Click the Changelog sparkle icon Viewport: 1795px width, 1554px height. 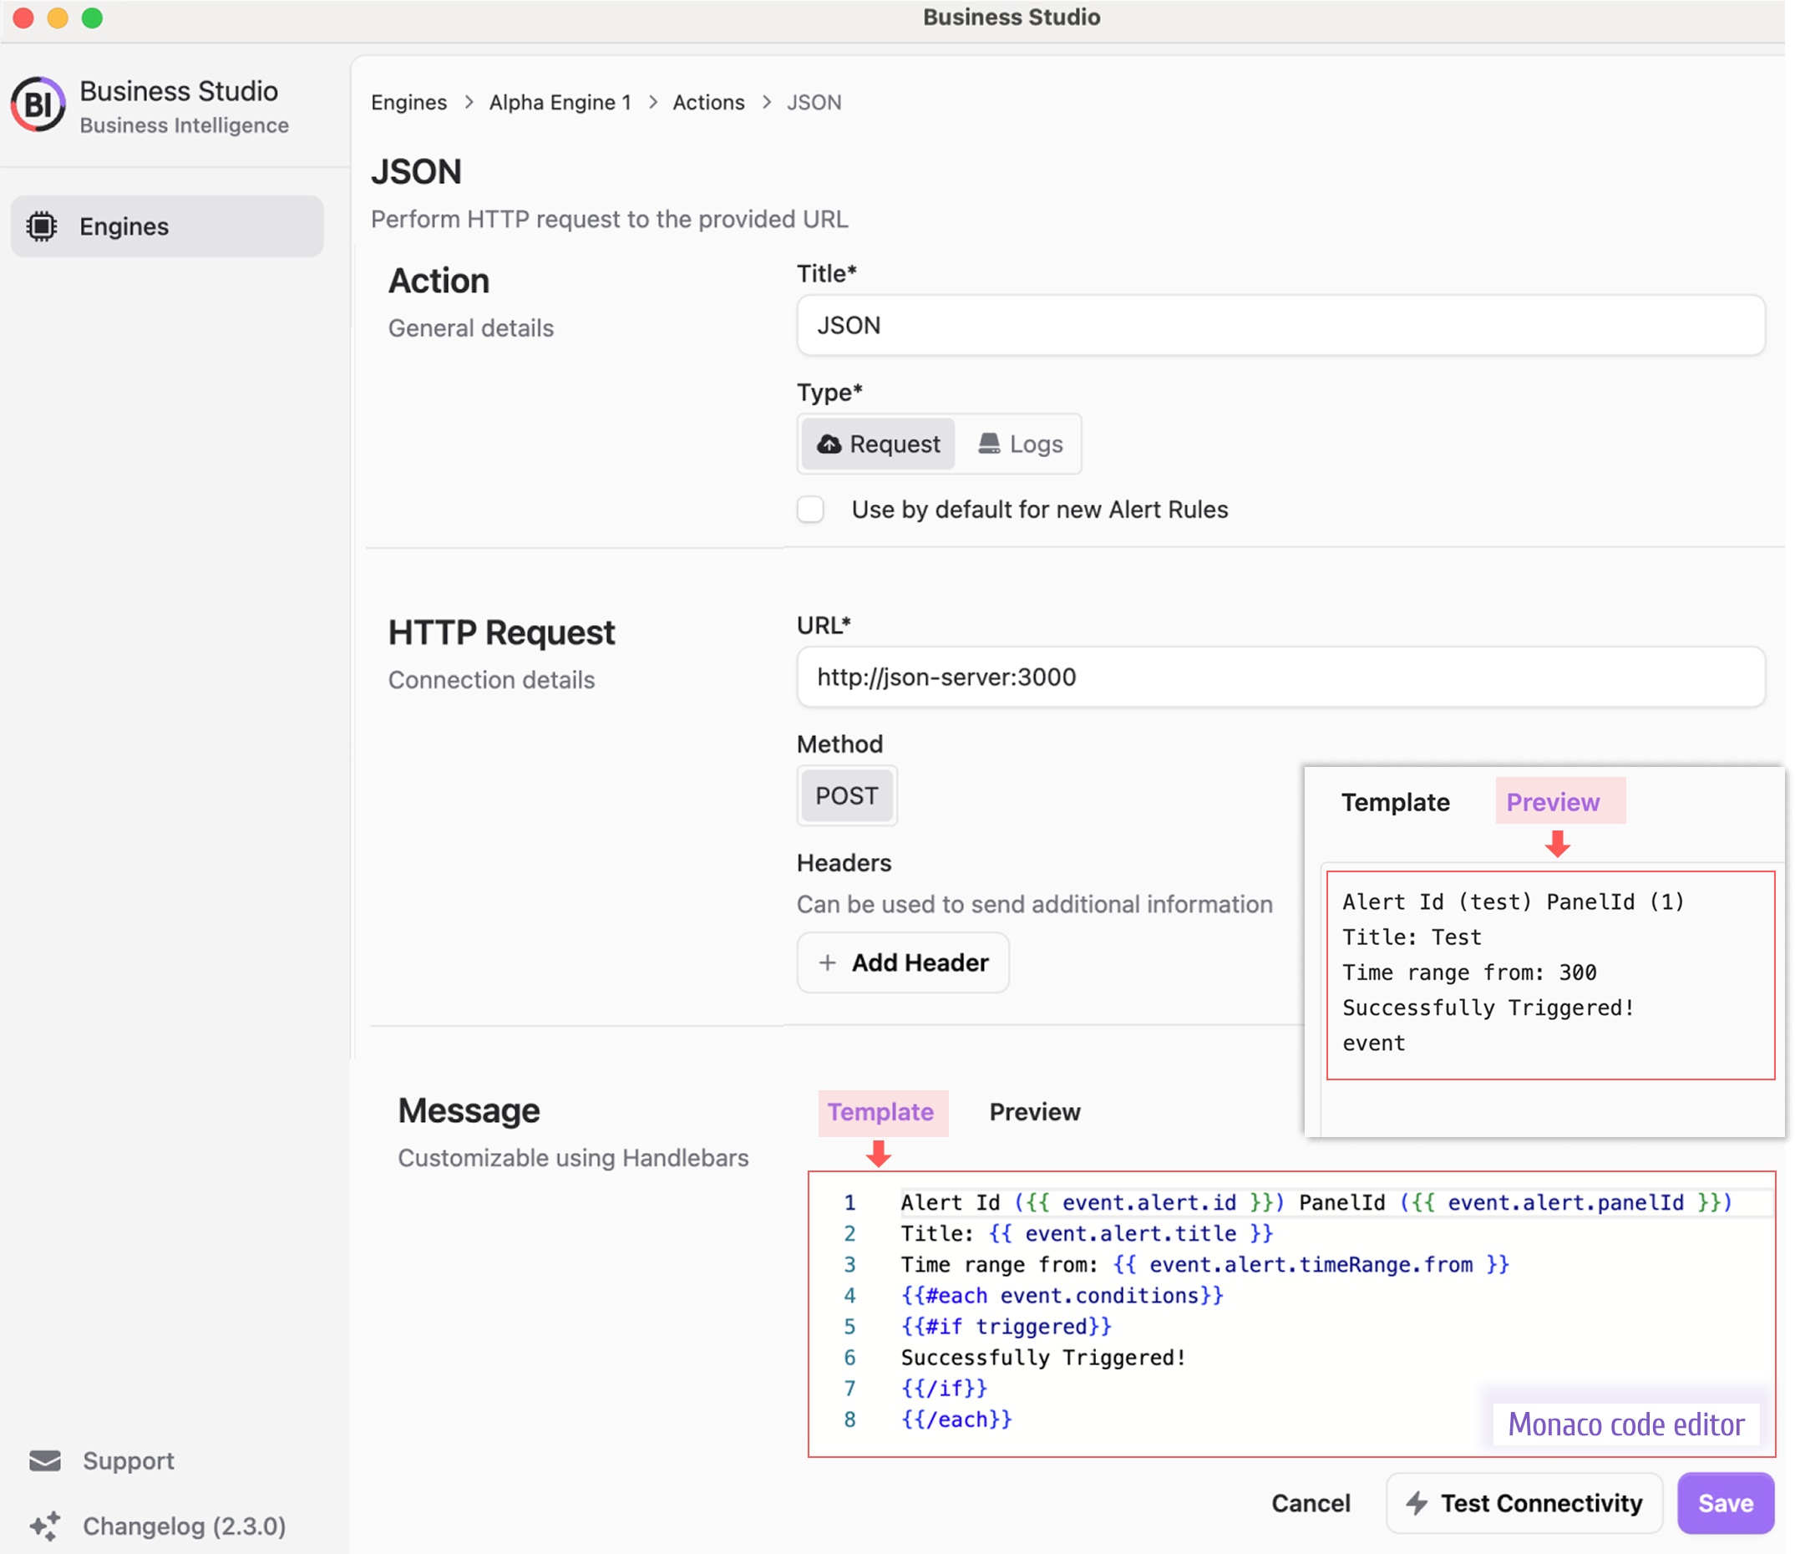point(45,1526)
